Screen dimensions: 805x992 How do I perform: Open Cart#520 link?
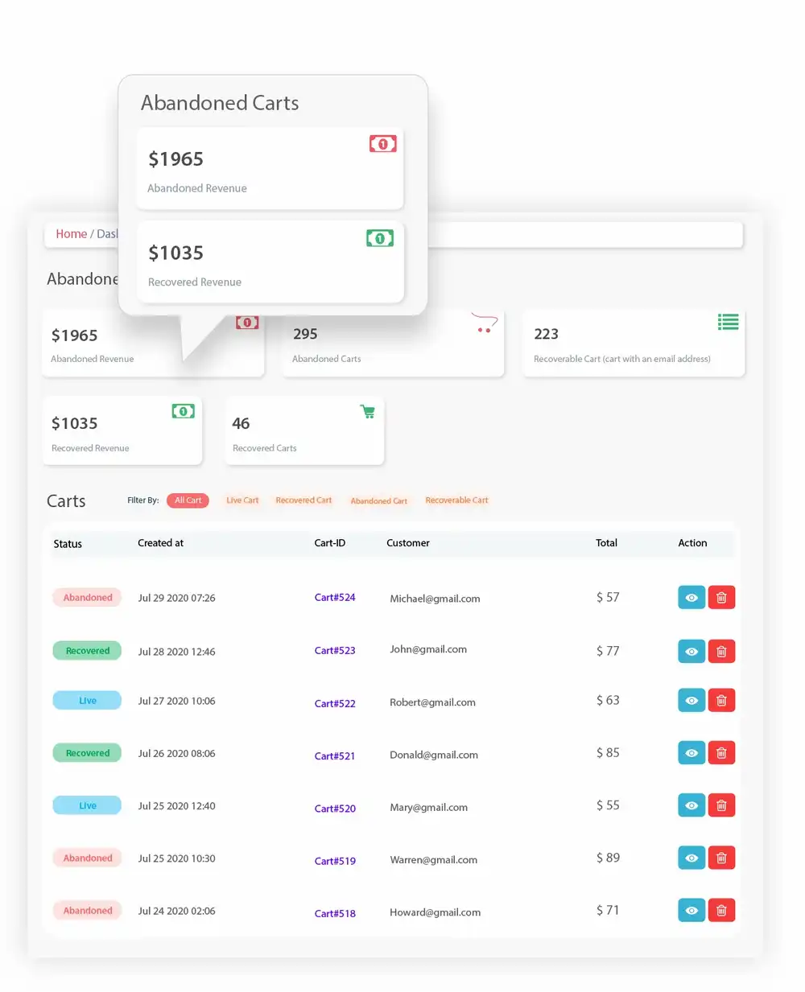click(335, 809)
